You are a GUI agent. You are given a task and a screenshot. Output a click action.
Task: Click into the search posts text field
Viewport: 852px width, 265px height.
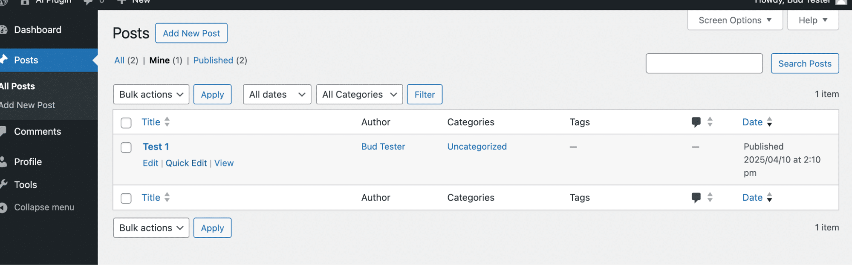point(704,63)
